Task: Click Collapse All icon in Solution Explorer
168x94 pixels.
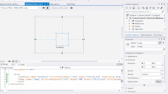Action: click(150, 8)
